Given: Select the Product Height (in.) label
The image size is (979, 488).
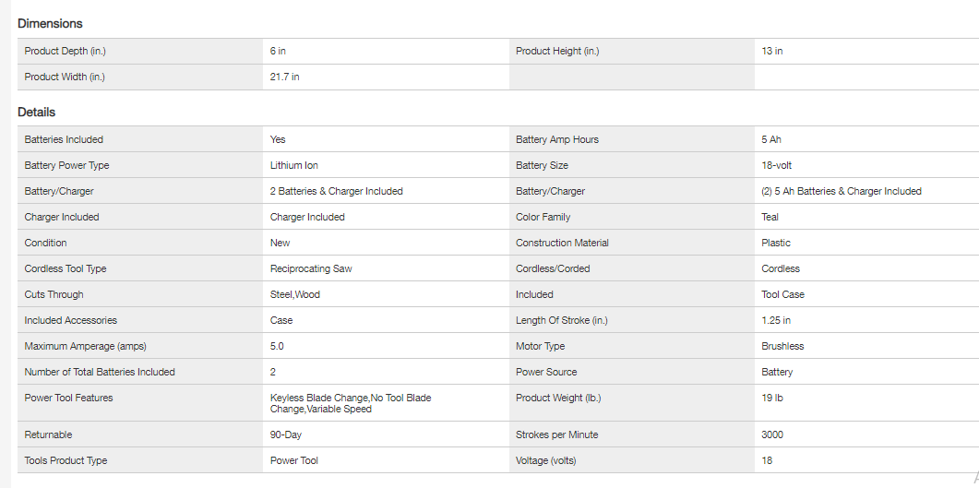Looking at the screenshot, I should coord(557,51).
